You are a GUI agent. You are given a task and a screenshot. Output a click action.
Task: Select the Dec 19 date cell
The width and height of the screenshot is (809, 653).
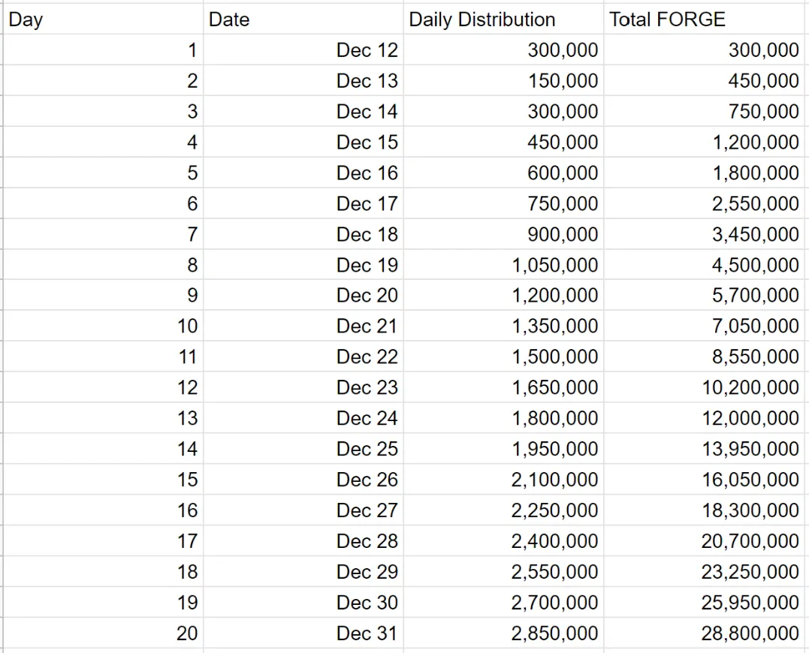click(x=303, y=265)
